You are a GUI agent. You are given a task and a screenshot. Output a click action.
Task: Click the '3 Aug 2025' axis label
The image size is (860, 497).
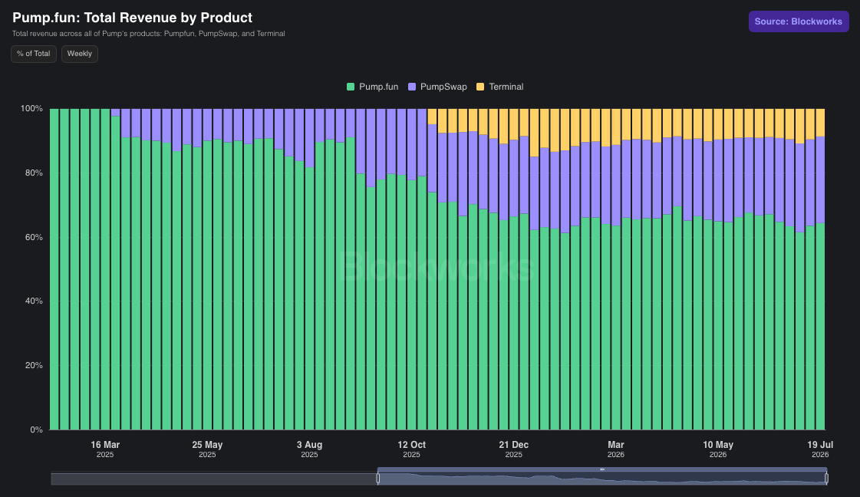coord(309,449)
